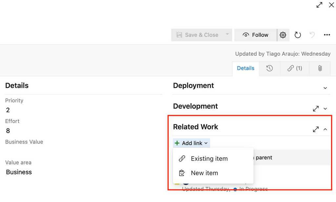Open the more actions ellipsis menu
This screenshot has height=202, width=336.
pyautogui.click(x=327, y=35)
